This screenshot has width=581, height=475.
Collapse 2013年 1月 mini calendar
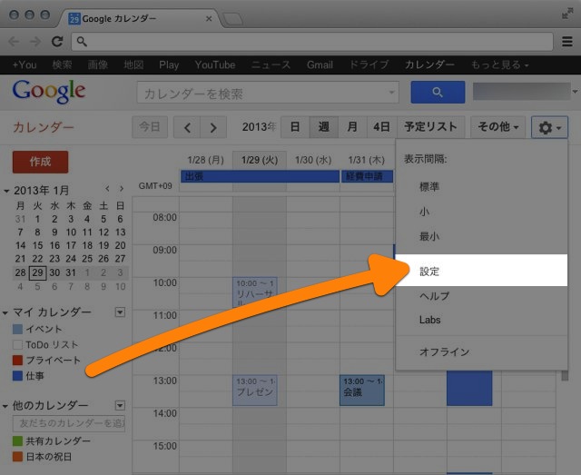6,192
